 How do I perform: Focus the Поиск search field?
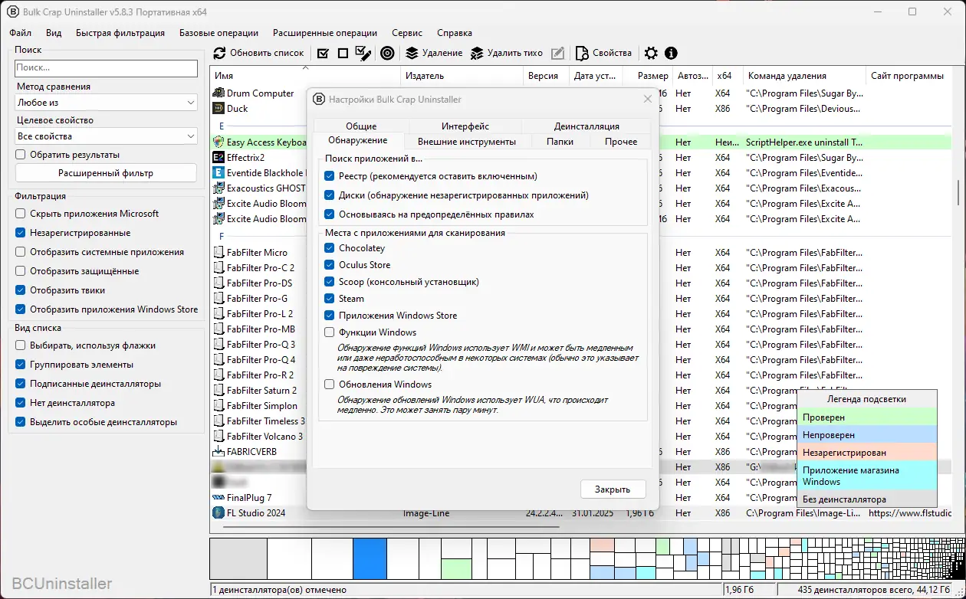[107, 68]
